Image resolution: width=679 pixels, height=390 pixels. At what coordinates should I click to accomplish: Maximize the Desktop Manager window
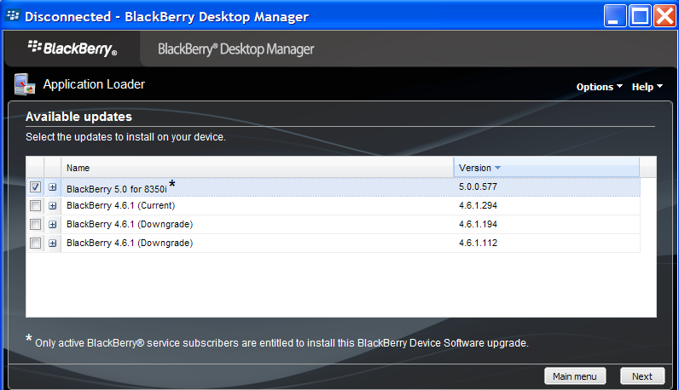coord(640,16)
